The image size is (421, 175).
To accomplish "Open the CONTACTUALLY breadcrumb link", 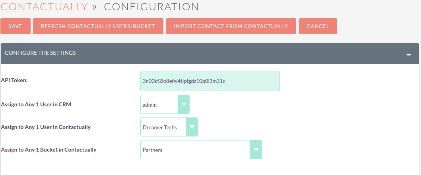I will tap(44, 7).
